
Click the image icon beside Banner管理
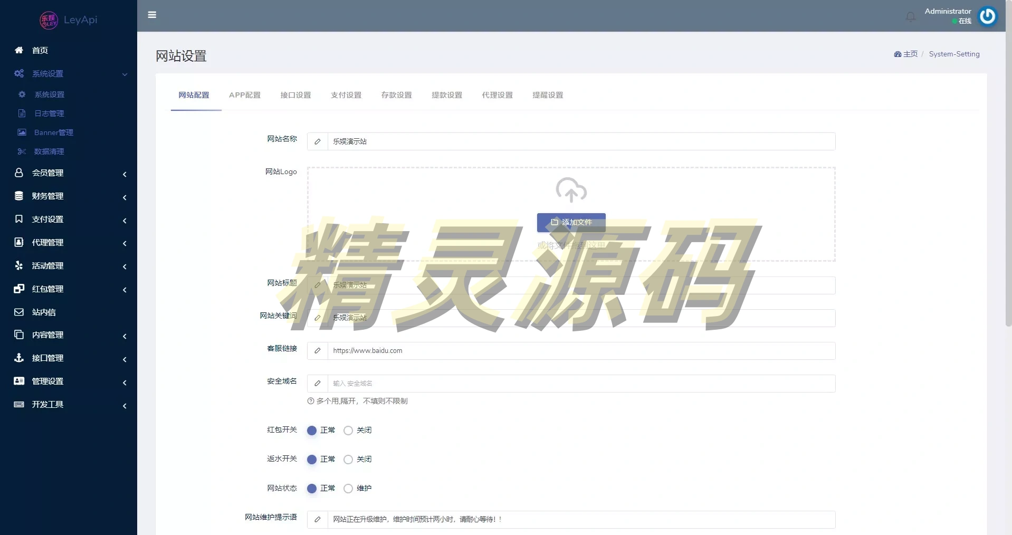click(22, 132)
